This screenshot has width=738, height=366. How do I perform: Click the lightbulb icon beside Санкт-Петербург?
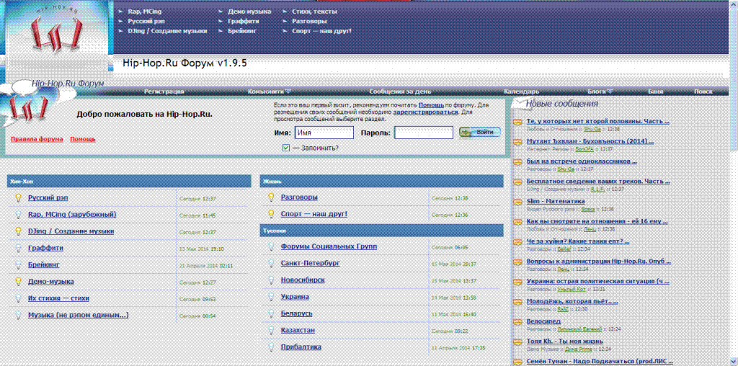(271, 264)
